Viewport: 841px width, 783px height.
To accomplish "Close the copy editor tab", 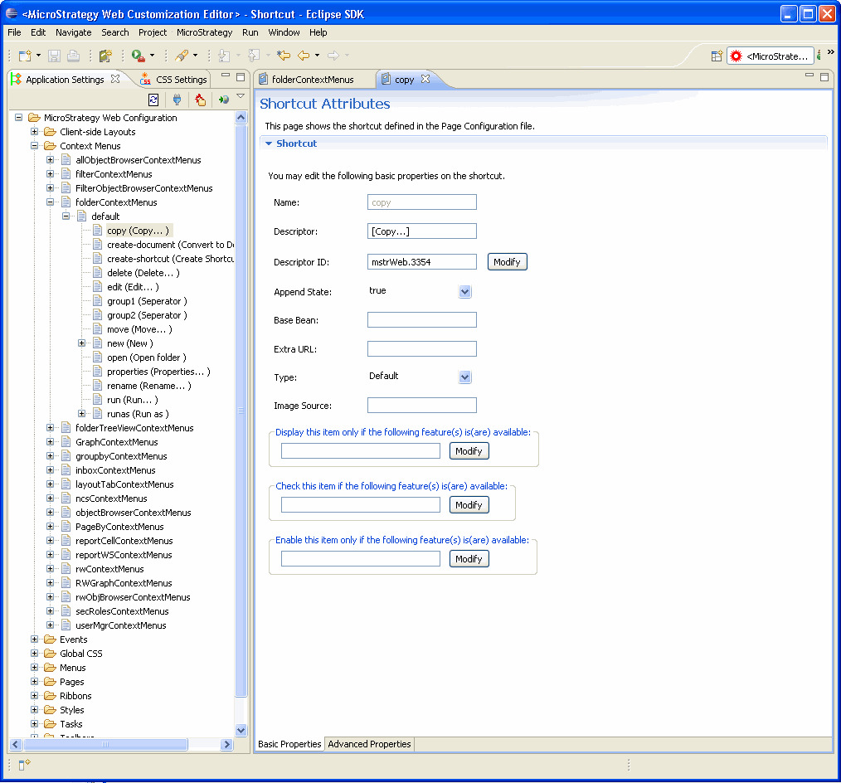I will point(425,79).
